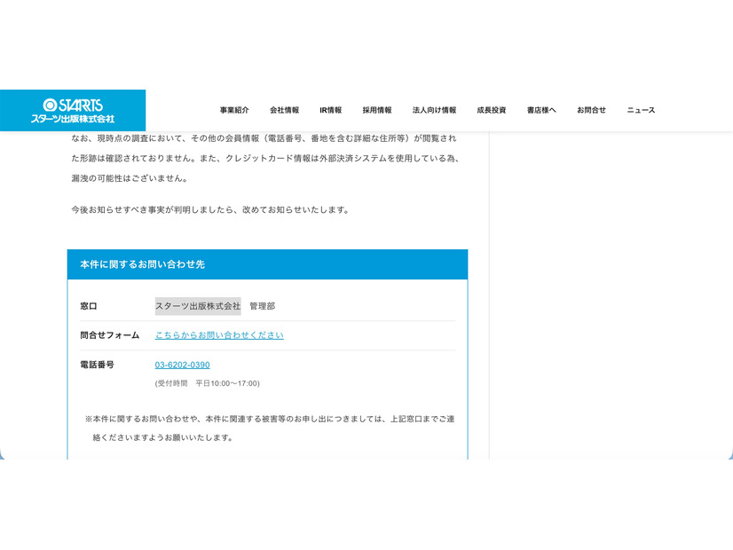Open the 書店様へ navigation link
Viewport: 733px width, 550px height.
pos(541,110)
